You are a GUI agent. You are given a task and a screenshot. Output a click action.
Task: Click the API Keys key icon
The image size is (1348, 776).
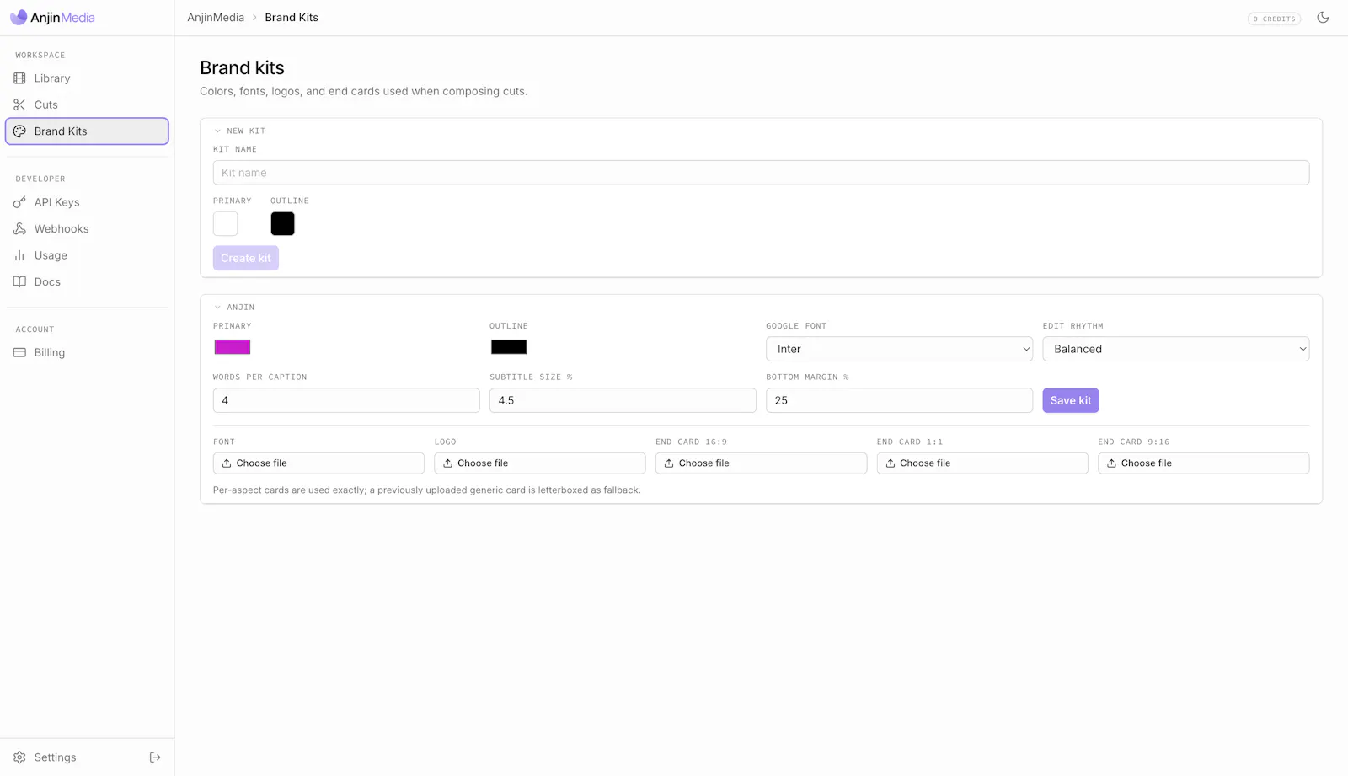[x=19, y=202]
